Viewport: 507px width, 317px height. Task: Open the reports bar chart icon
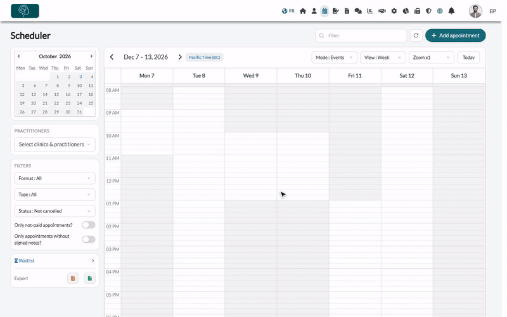[x=370, y=11]
